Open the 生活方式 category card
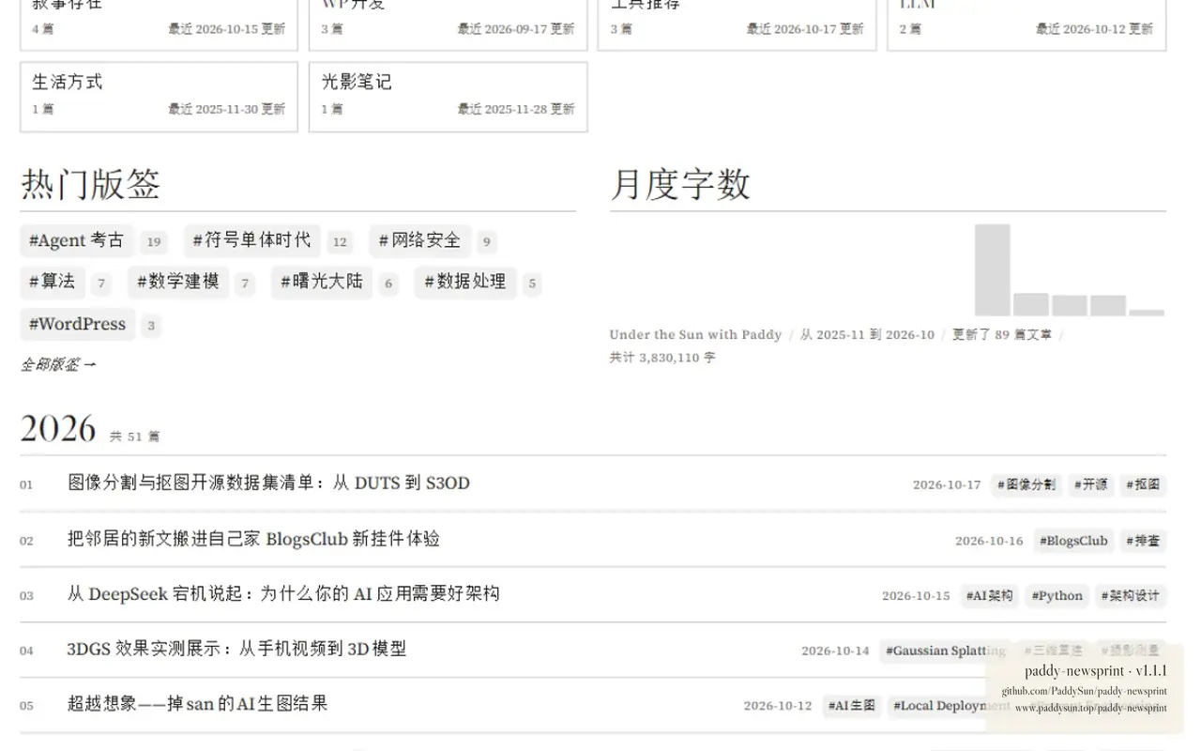Screen dimensions: 1201x751 (159, 97)
